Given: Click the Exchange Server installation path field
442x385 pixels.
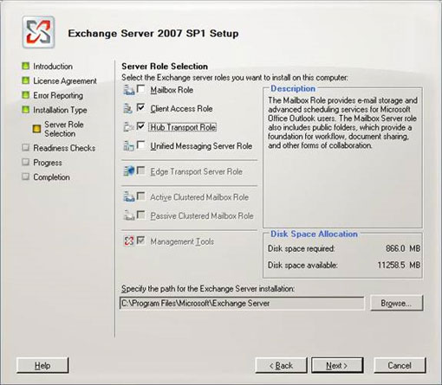Looking at the screenshot, I should 242,304.
